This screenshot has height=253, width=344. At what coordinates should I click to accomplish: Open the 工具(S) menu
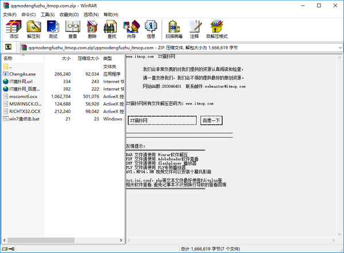(x=48, y=14)
